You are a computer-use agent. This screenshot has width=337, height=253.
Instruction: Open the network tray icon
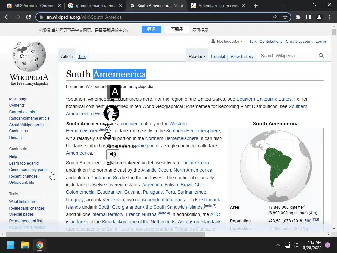[x=287, y=245]
